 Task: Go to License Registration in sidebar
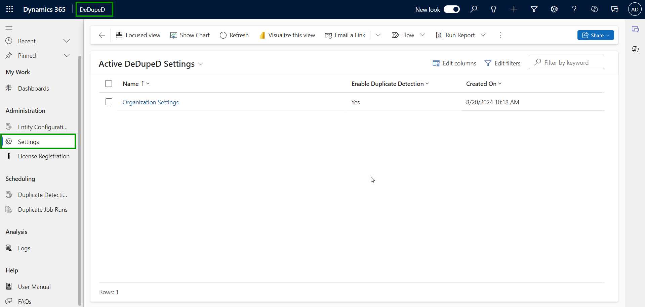pyautogui.click(x=44, y=156)
